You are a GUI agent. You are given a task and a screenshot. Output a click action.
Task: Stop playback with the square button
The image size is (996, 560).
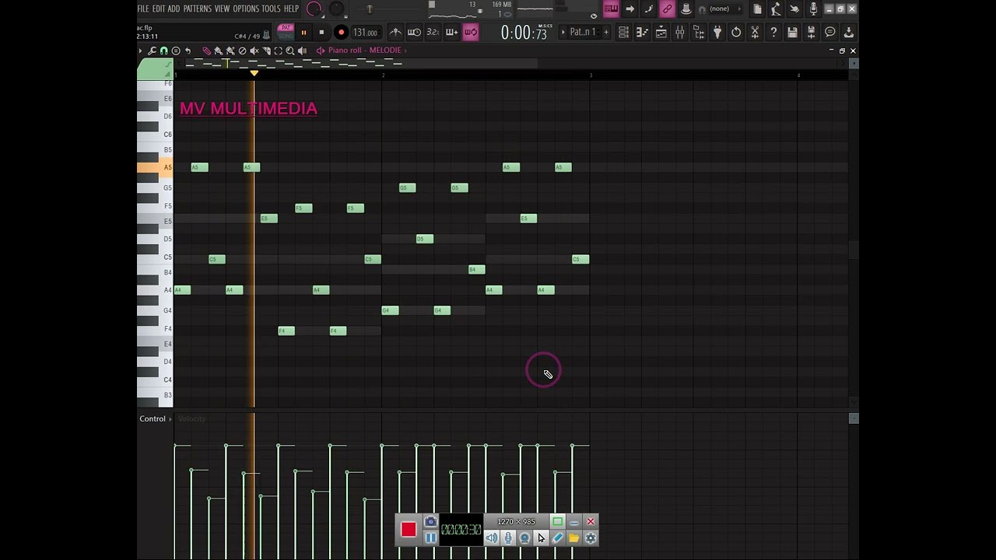coord(321,32)
